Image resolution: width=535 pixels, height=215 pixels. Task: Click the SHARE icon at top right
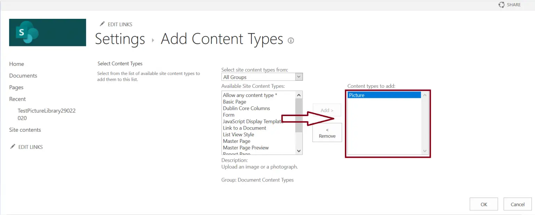[501, 5]
